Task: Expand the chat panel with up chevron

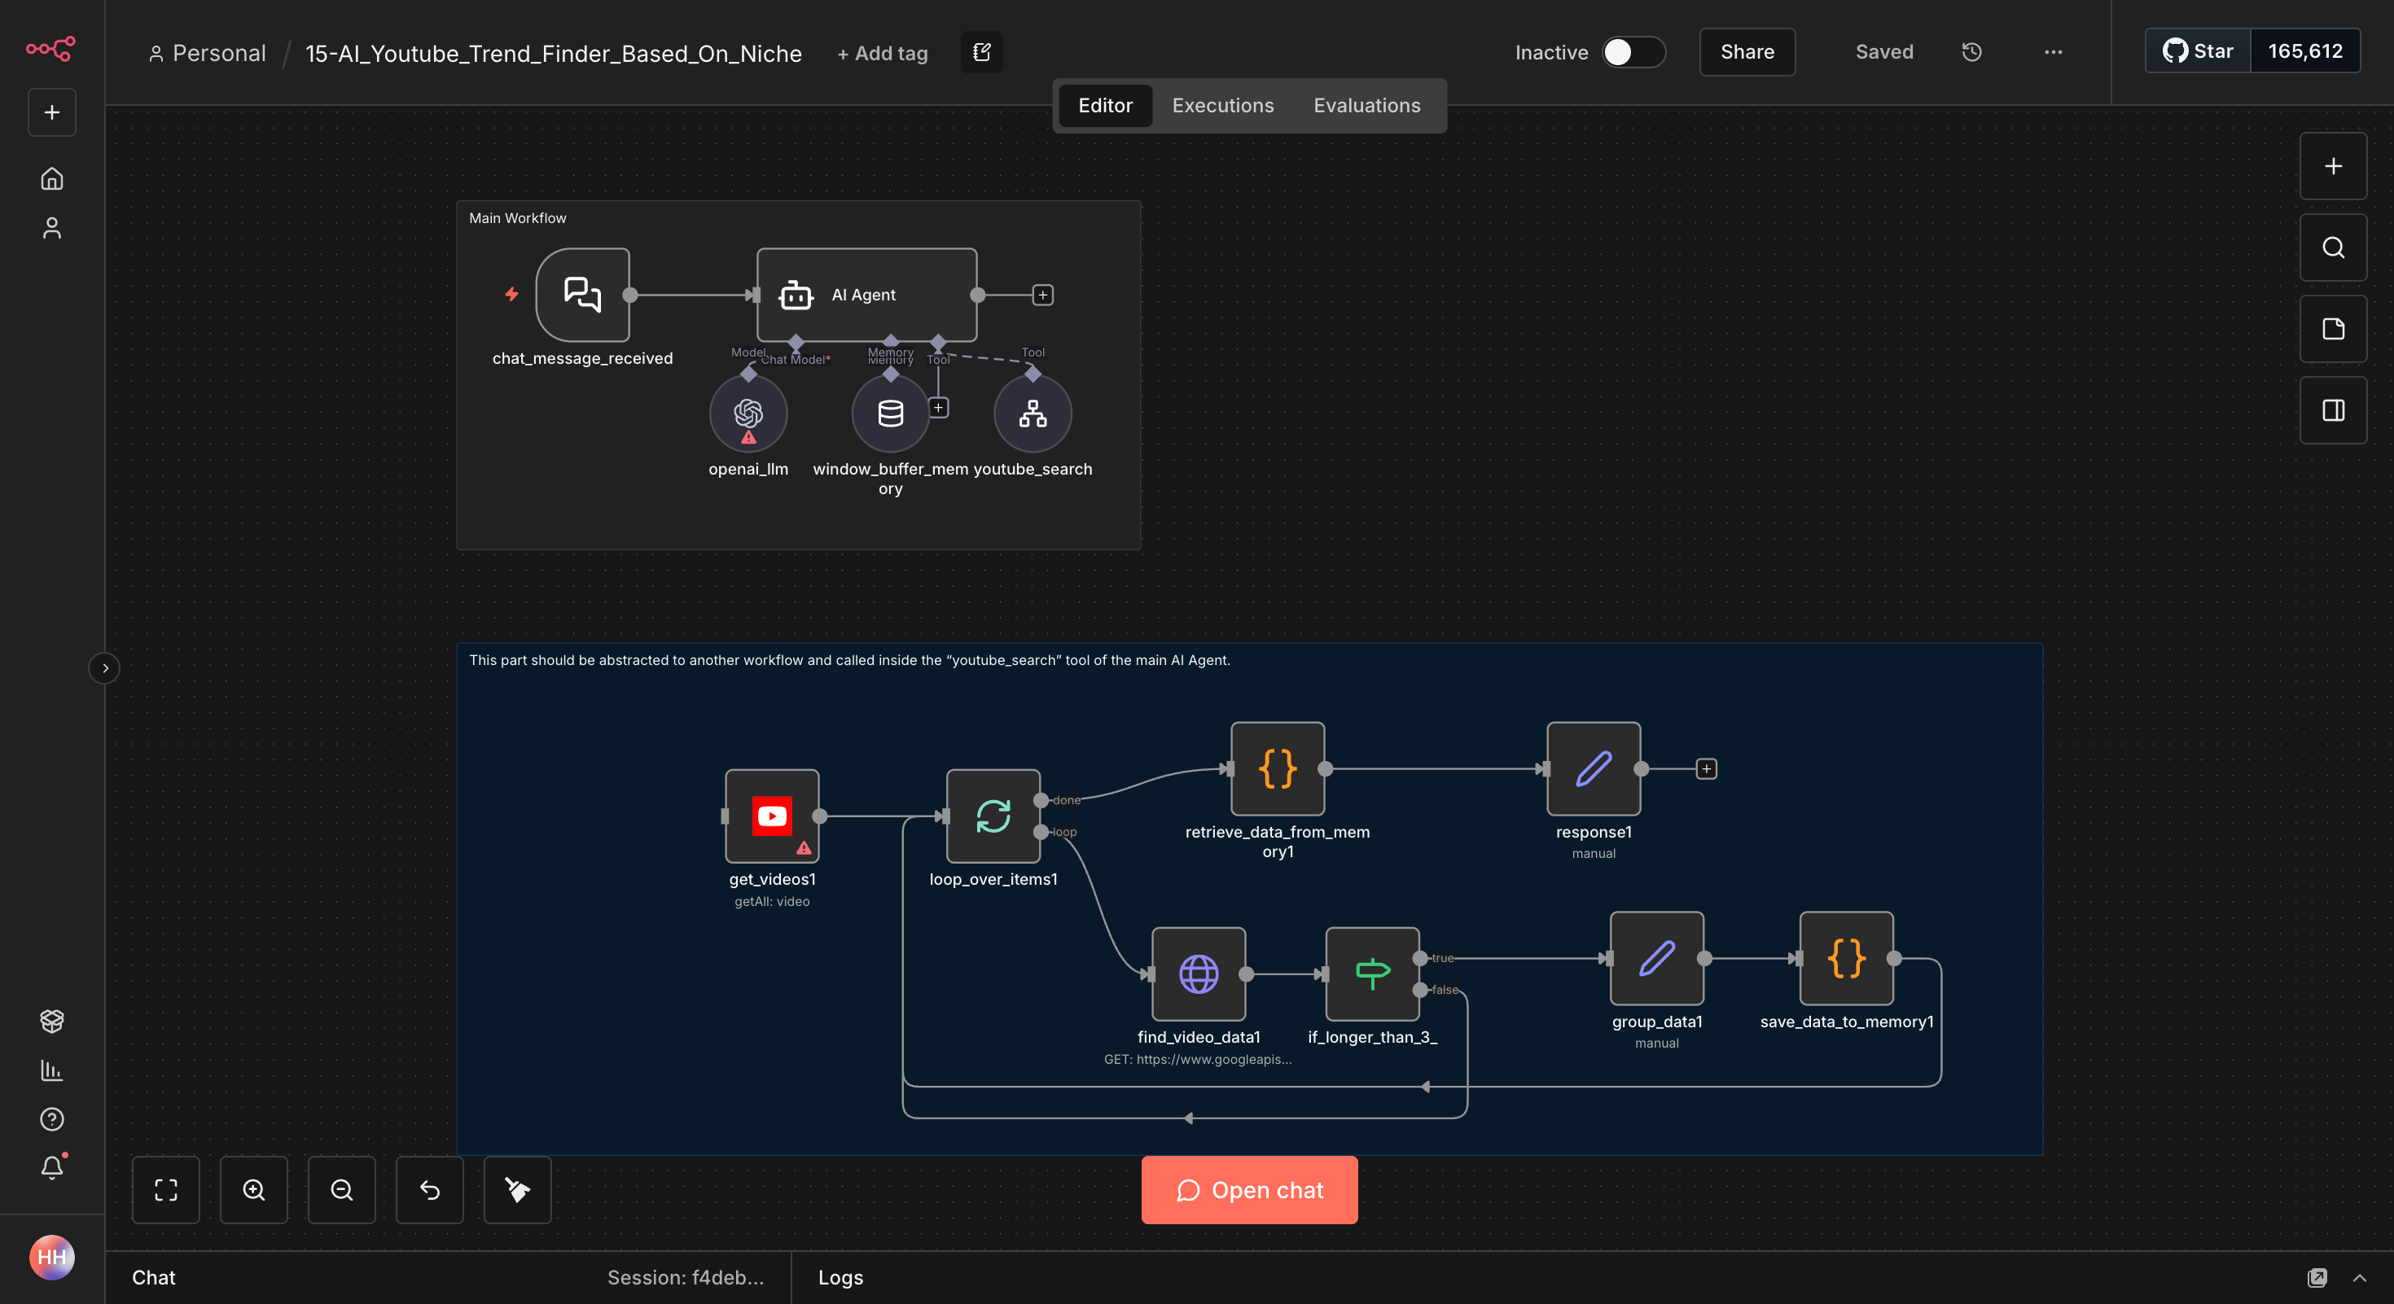Action: pos(2360,1278)
